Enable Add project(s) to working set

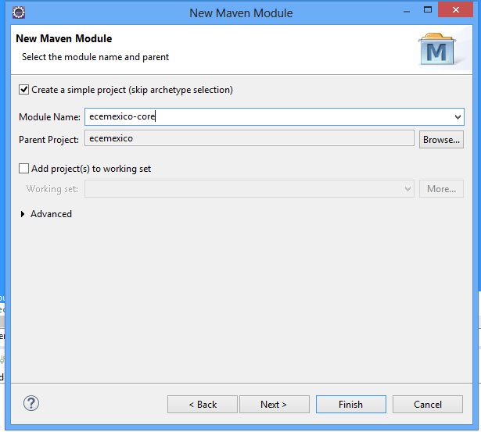pyautogui.click(x=24, y=169)
